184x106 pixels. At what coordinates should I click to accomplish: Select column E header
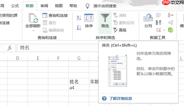pos(38,58)
